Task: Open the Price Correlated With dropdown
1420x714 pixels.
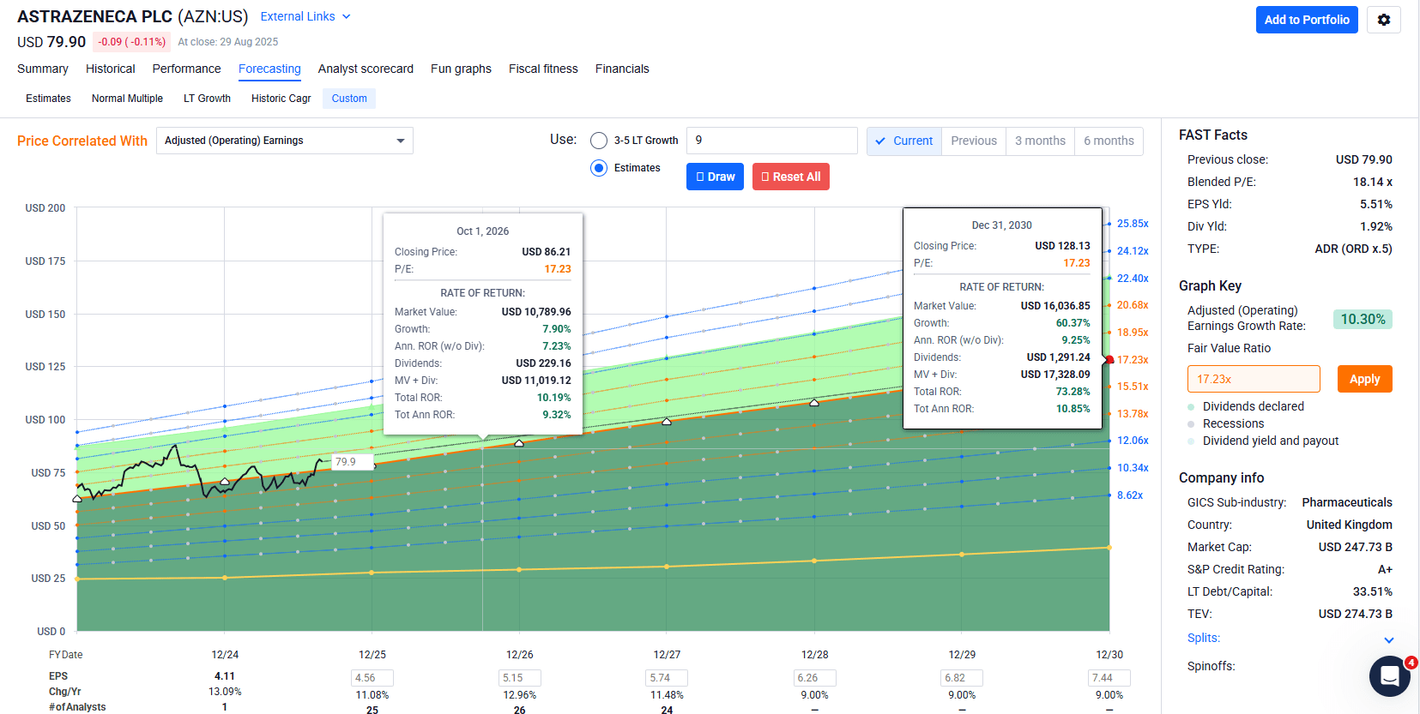Action: [284, 141]
